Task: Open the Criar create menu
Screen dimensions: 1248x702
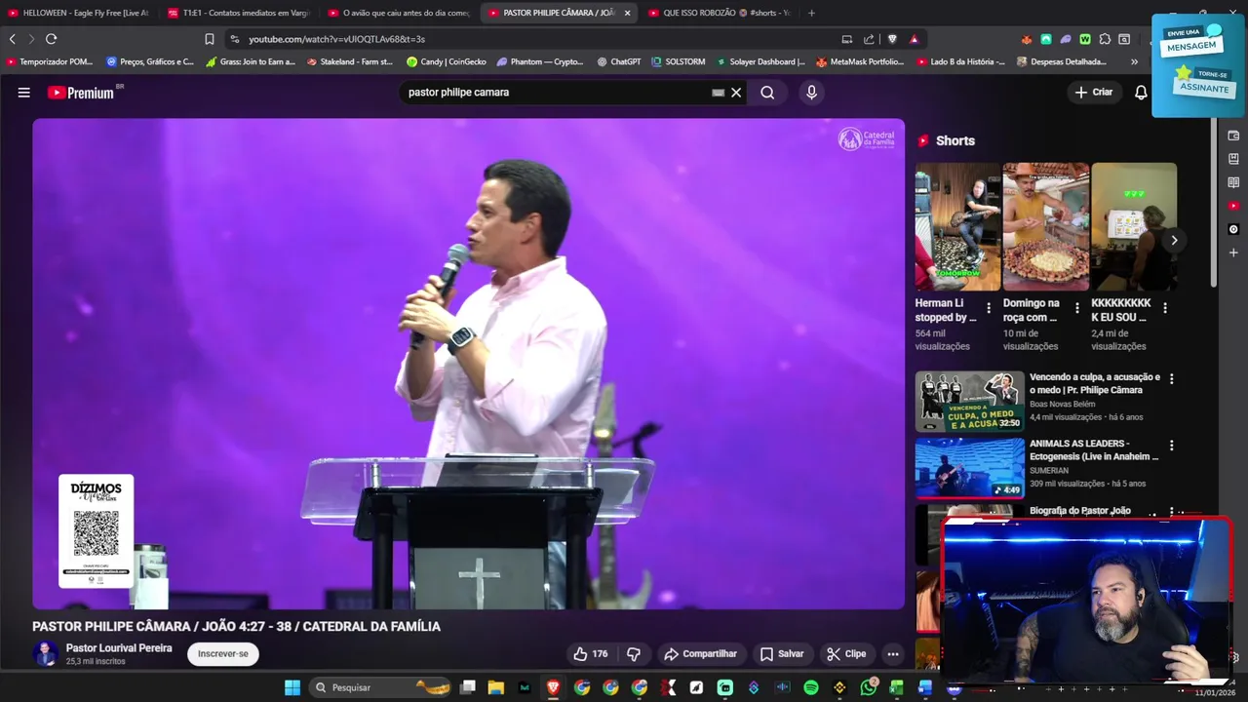Action: click(x=1094, y=93)
